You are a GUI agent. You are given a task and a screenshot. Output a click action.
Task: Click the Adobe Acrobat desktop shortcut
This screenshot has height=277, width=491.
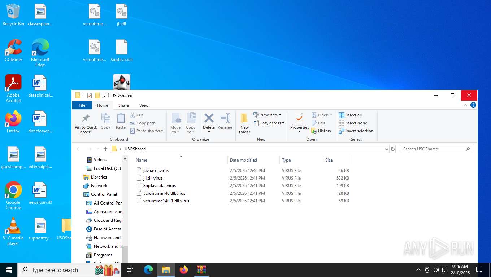pyautogui.click(x=13, y=89)
